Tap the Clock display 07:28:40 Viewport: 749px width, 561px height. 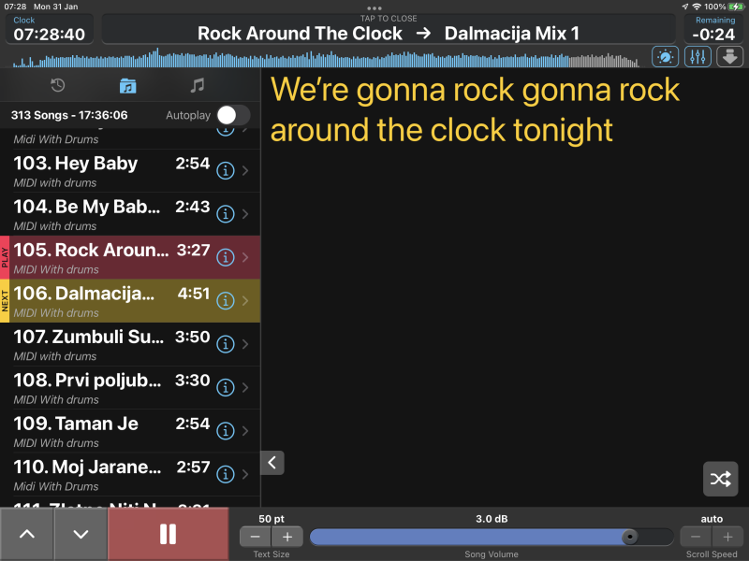[50, 29]
